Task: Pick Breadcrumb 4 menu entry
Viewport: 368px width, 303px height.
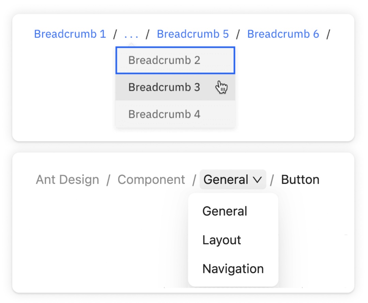Action: (164, 114)
